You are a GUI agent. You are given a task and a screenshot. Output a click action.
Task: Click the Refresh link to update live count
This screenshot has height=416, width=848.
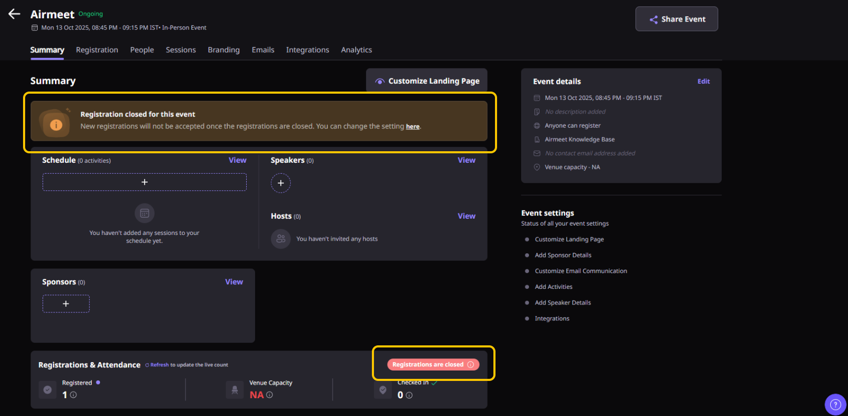click(x=160, y=365)
